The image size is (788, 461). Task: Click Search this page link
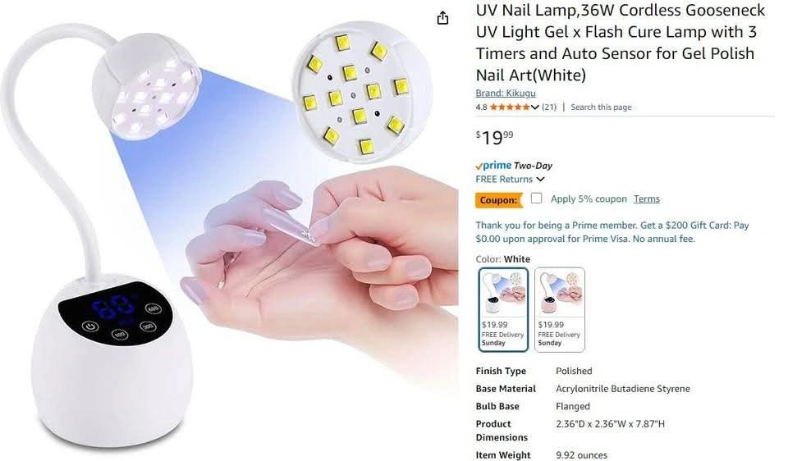[601, 107]
